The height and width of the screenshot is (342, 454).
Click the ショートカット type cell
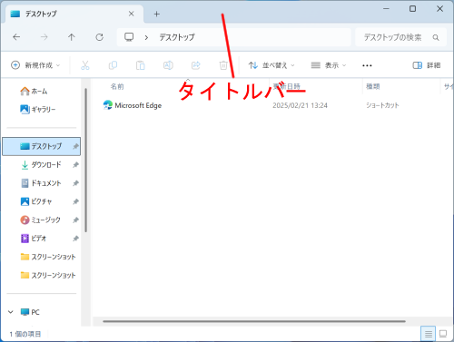382,105
